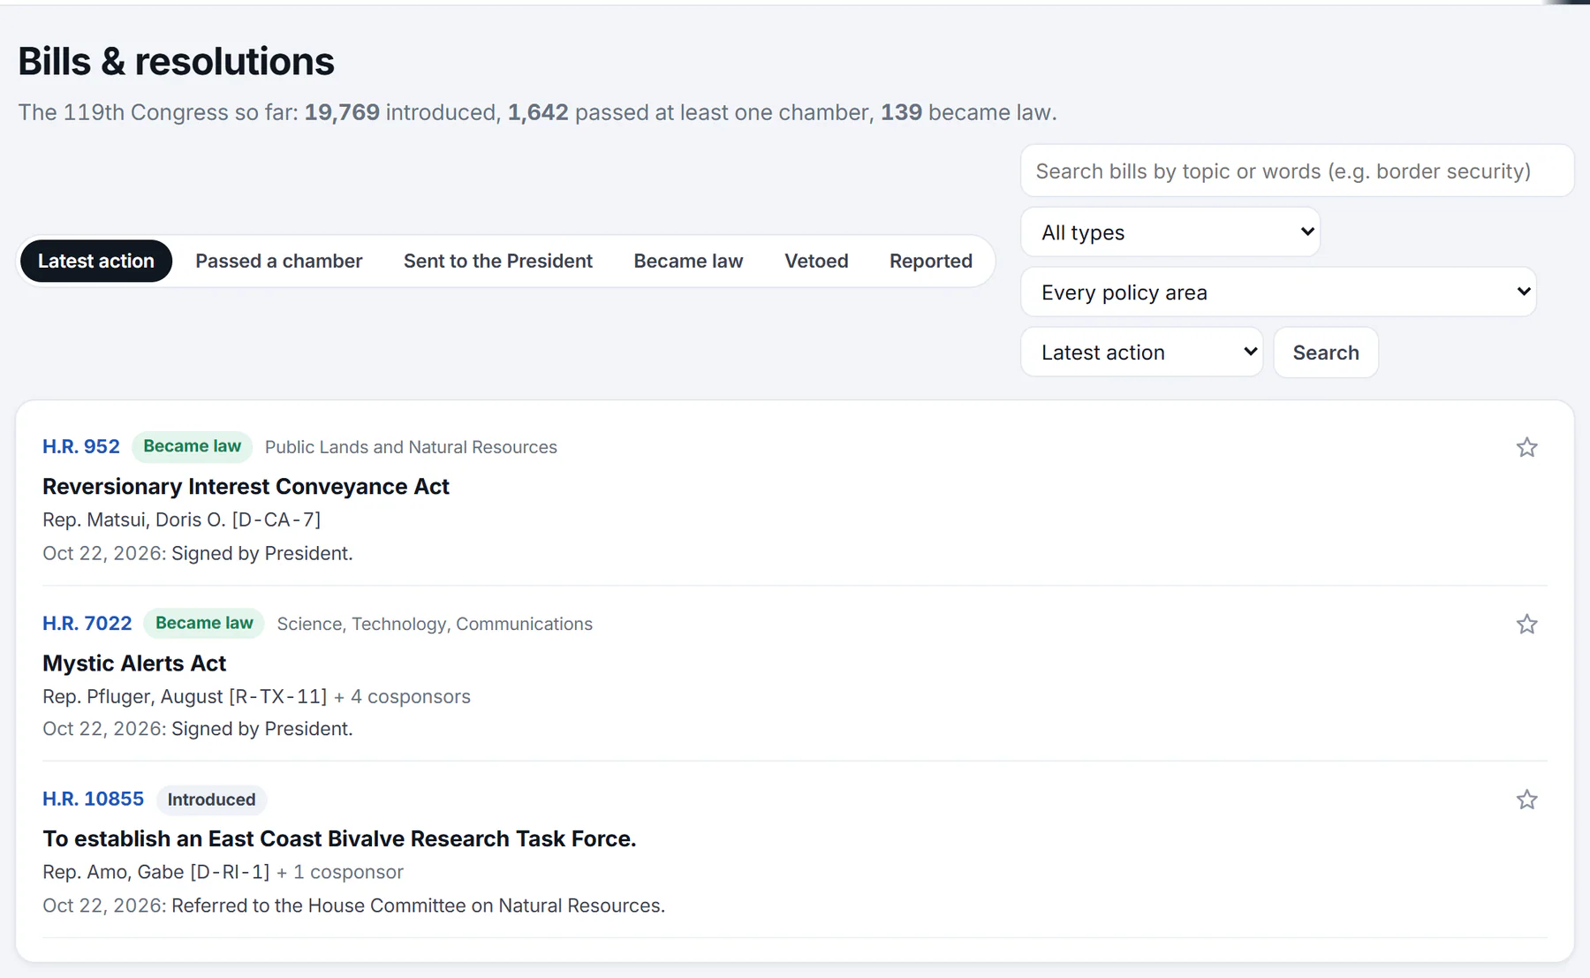
Task: Click Rep. Matsui, Doris O. sponsor text
Action: (181, 519)
